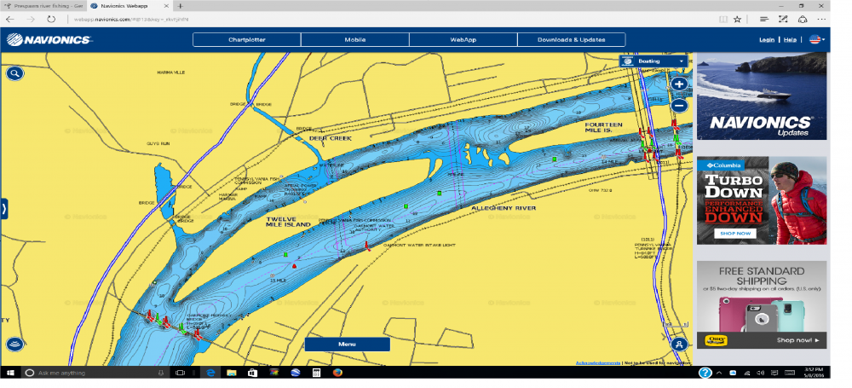The image size is (852, 388).
Task: Click the OtterBox Shop now link
Action: (798, 340)
